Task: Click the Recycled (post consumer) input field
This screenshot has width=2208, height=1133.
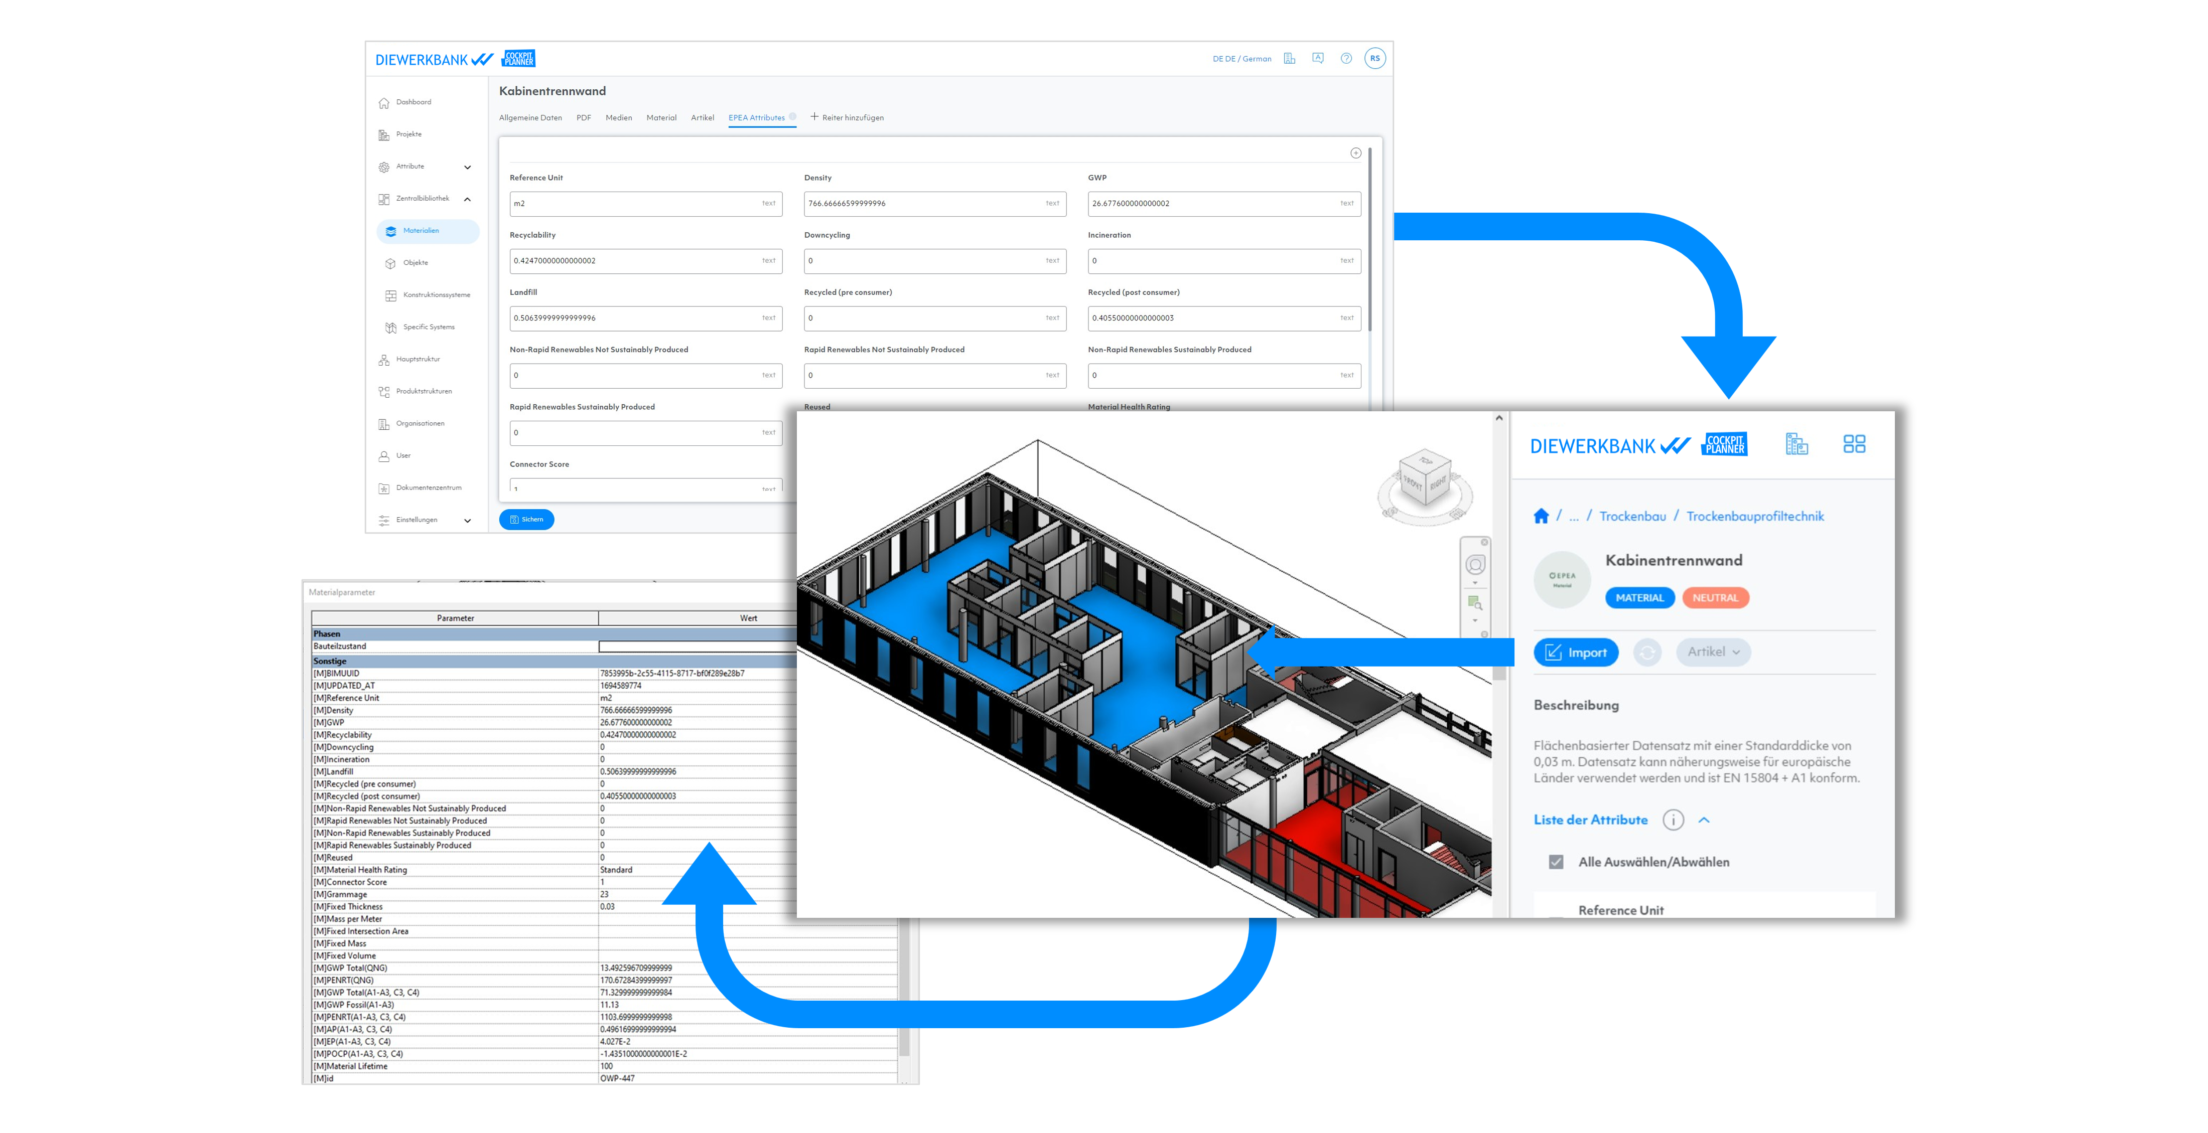Action: tap(1224, 318)
